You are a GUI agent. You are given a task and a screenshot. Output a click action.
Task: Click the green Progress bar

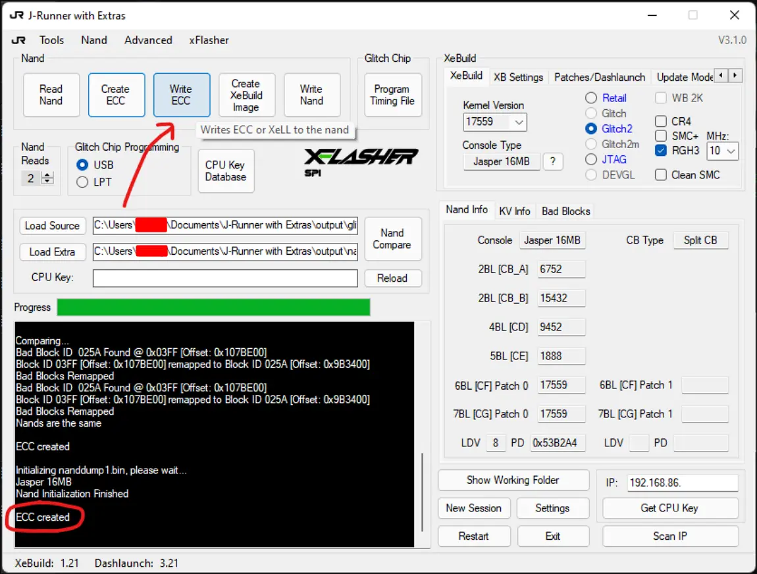[x=213, y=307]
